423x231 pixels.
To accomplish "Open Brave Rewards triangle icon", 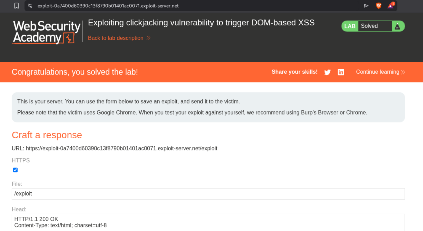I will [390, 6].
